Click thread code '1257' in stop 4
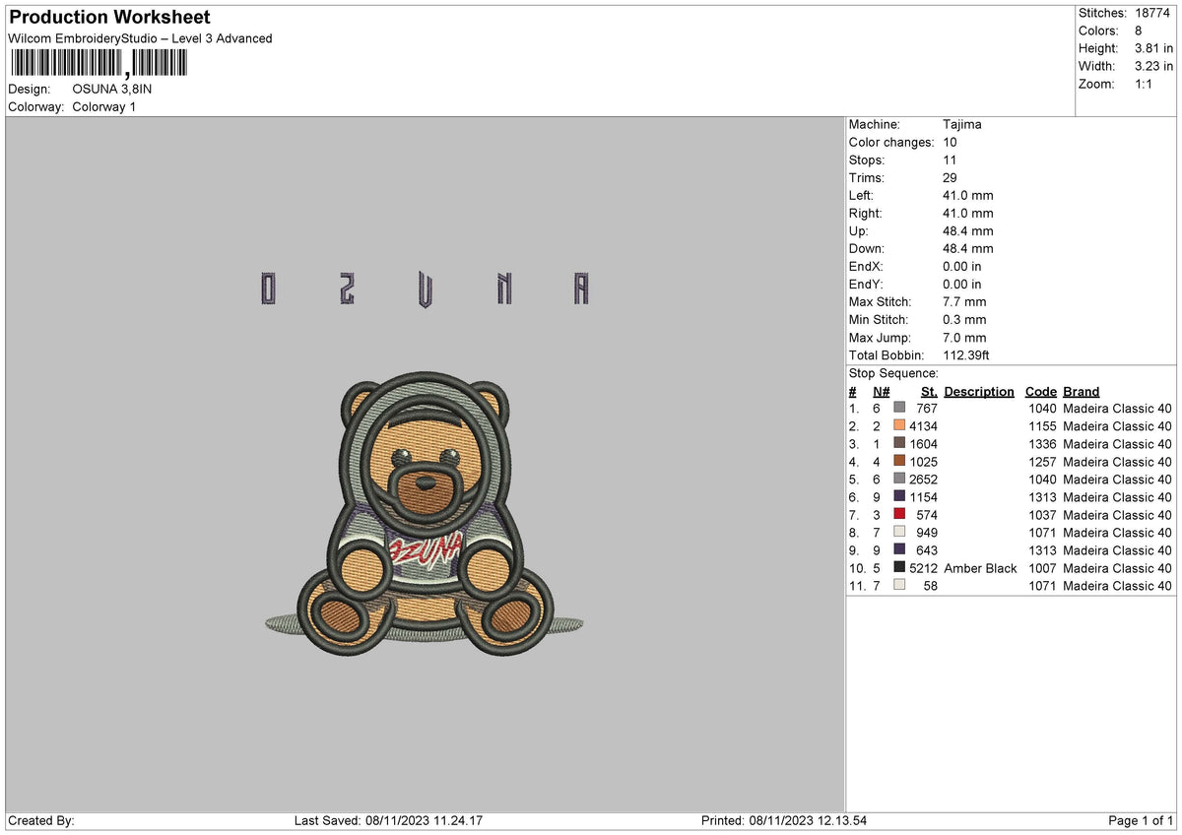This screenshot has height=835, width=1182. pyautogui.click(x=1040, y=461)
